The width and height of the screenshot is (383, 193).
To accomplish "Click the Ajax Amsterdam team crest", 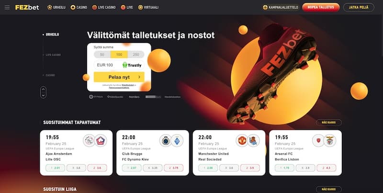I will pos(89,141).
